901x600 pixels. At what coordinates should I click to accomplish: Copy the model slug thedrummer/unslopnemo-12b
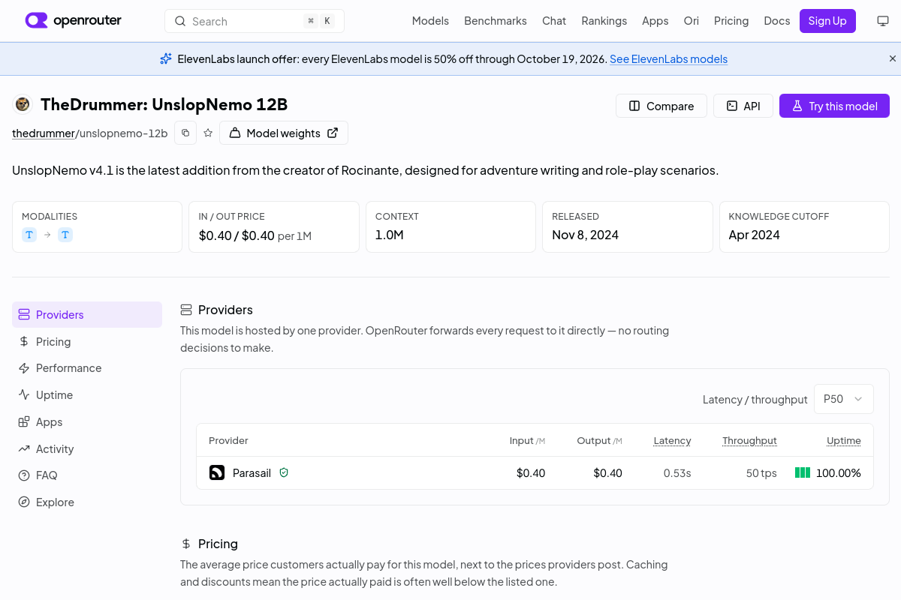(x=185, y=133)
